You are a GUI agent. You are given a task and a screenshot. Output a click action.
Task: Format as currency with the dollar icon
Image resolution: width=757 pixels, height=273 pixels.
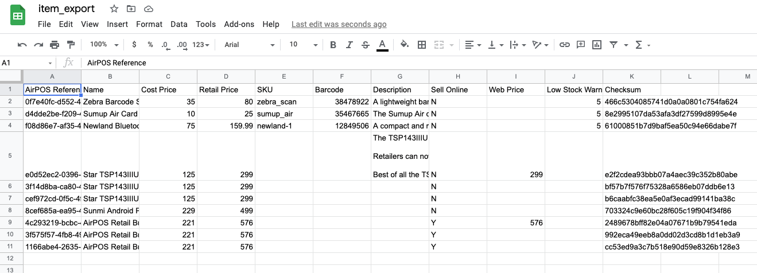point(134,45)
